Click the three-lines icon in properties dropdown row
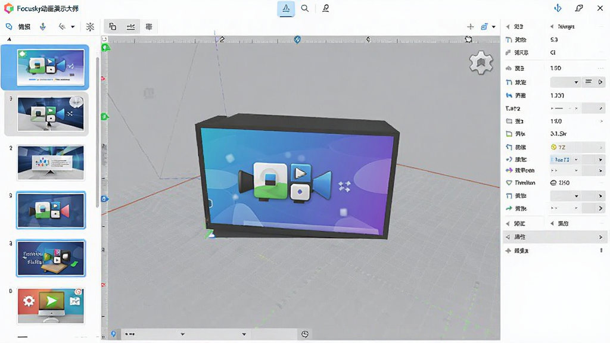Viewport: 610px width, 343px height. coord(588,82)
